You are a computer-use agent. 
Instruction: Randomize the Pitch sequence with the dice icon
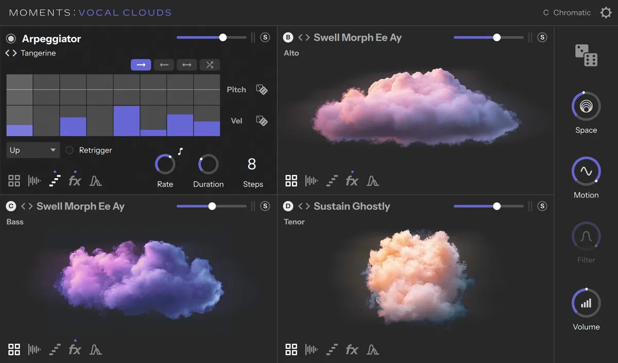262,90
